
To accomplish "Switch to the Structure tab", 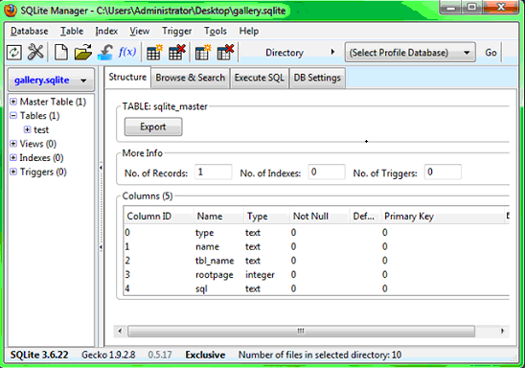I will pos(127,78).
